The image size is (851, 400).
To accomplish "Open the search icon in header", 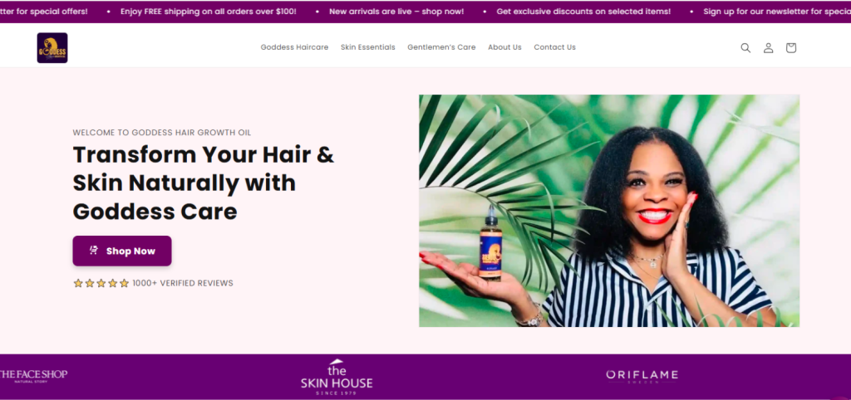I will click(745, 47).
